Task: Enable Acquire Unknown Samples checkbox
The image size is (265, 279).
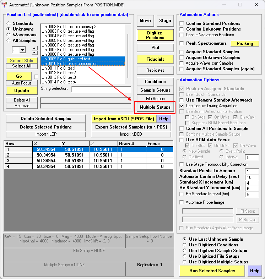Action: click(x=182, y=58)
